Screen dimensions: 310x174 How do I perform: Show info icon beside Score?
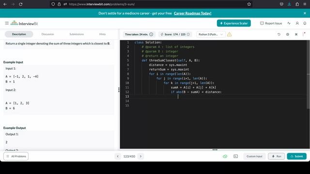[188, 34]
